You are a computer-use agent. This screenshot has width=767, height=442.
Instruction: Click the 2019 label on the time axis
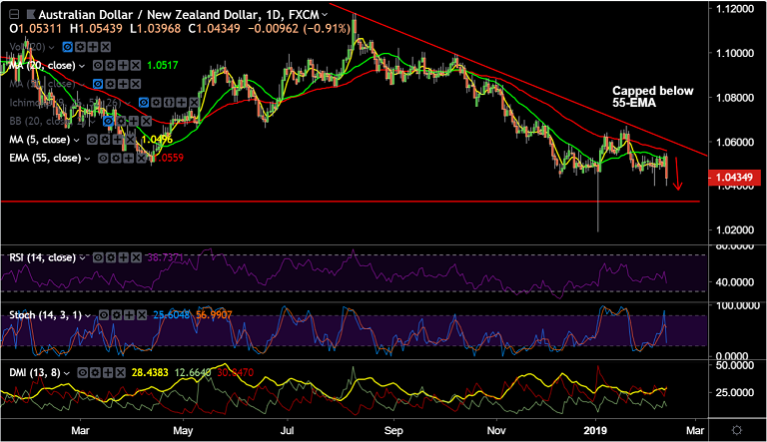(x=595, y=431)
